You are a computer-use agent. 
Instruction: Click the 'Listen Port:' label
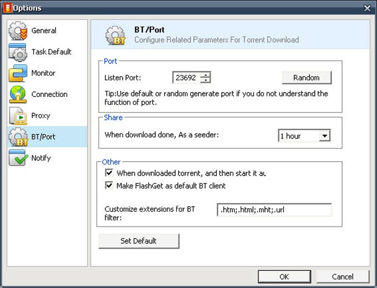[x=123, y=78]
